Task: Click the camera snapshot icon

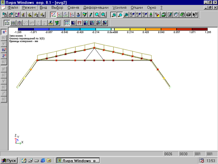Action: pos(189,15)
